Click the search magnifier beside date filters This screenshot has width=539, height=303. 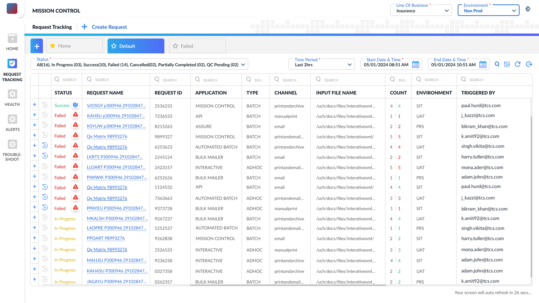[x=497, y=64]
